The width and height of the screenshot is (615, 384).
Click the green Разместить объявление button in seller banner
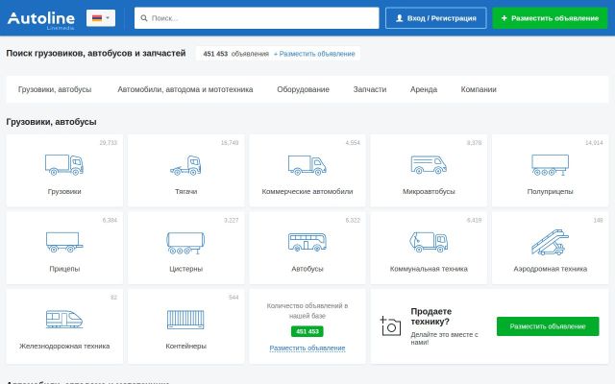click(548, 326)
